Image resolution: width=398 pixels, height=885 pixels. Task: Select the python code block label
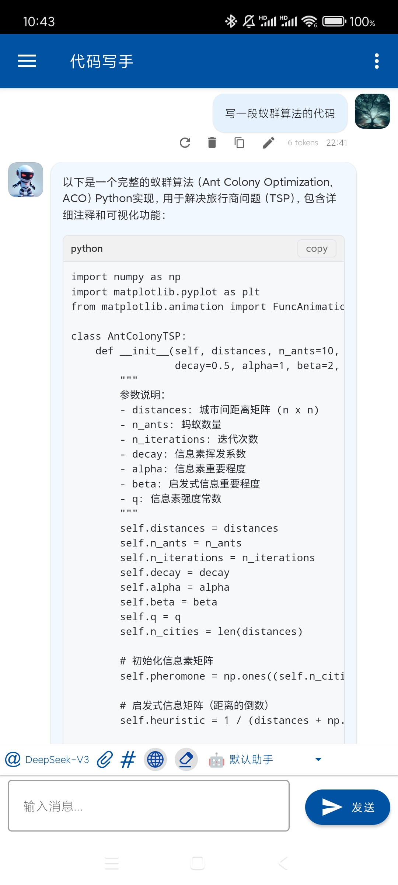click(87, 249)
